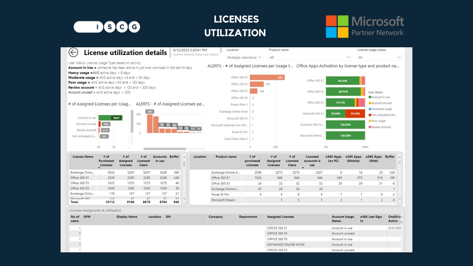
Task: Select the Account in use bar 7869
Action: coord(110,118)
